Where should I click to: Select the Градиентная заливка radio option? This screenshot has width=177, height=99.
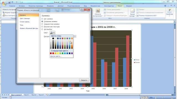(42, 24)
